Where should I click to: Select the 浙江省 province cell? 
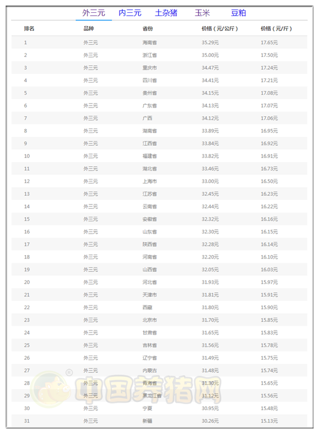point(150,55)
